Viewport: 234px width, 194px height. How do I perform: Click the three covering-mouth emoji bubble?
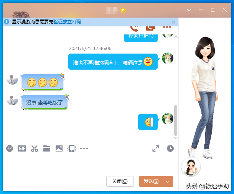coord(42,82)
